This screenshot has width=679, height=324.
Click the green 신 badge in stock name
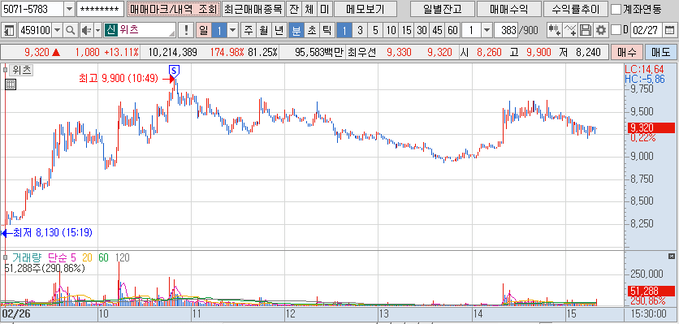pyautogui.click(x=110, y=30)
